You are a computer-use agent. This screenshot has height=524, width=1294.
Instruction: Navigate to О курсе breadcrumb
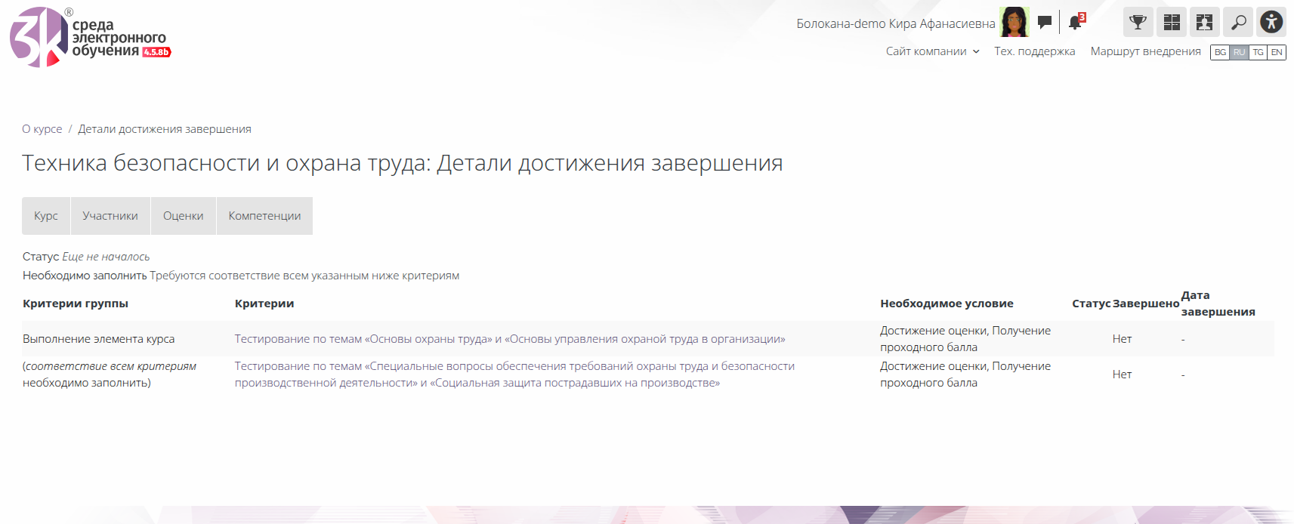point(42,129)
